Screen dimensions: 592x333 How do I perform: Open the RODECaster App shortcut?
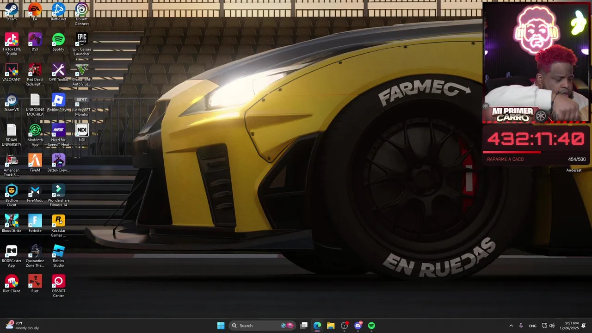tap(12, 256)
